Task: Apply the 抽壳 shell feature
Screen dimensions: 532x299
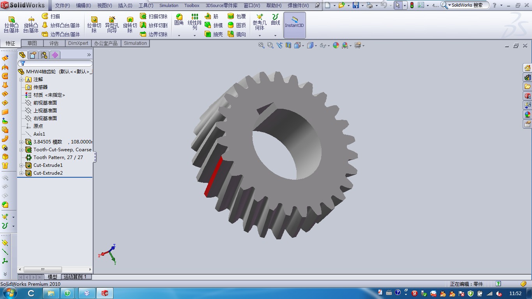Action: (214, 34)
